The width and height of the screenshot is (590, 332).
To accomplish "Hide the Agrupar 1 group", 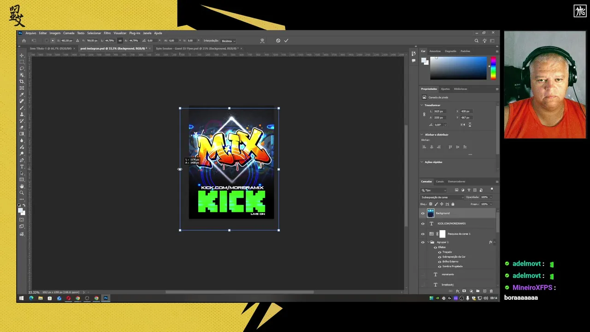I will [x=423, y=242].
